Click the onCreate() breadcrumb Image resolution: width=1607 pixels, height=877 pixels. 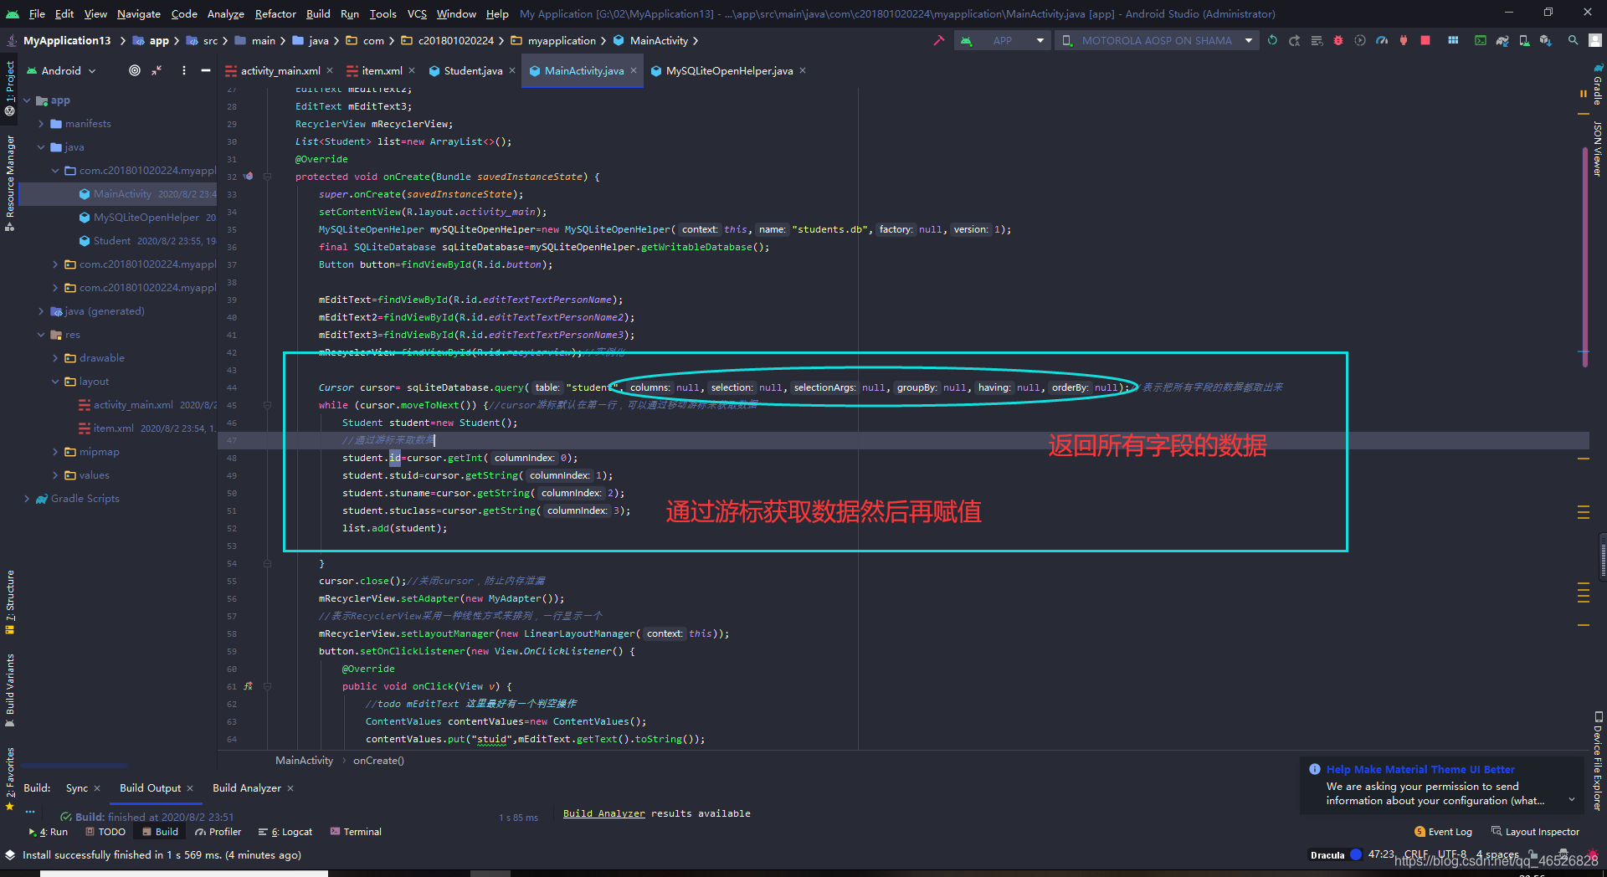(378, 761)
